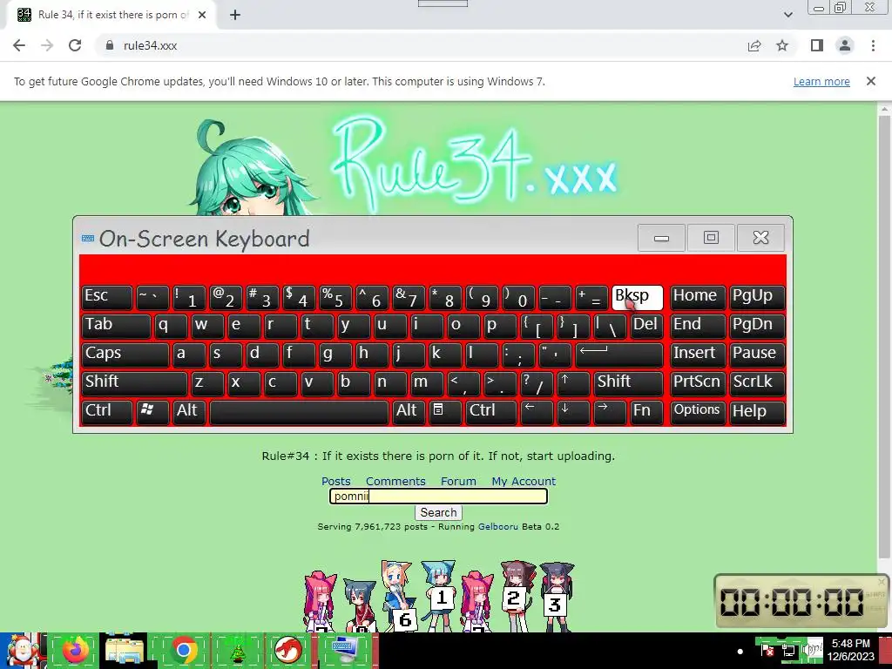Close the Rule 34 browser tab
Image resolution: width=892 pixels, height=669 pixels.
[x=202, y=15]
